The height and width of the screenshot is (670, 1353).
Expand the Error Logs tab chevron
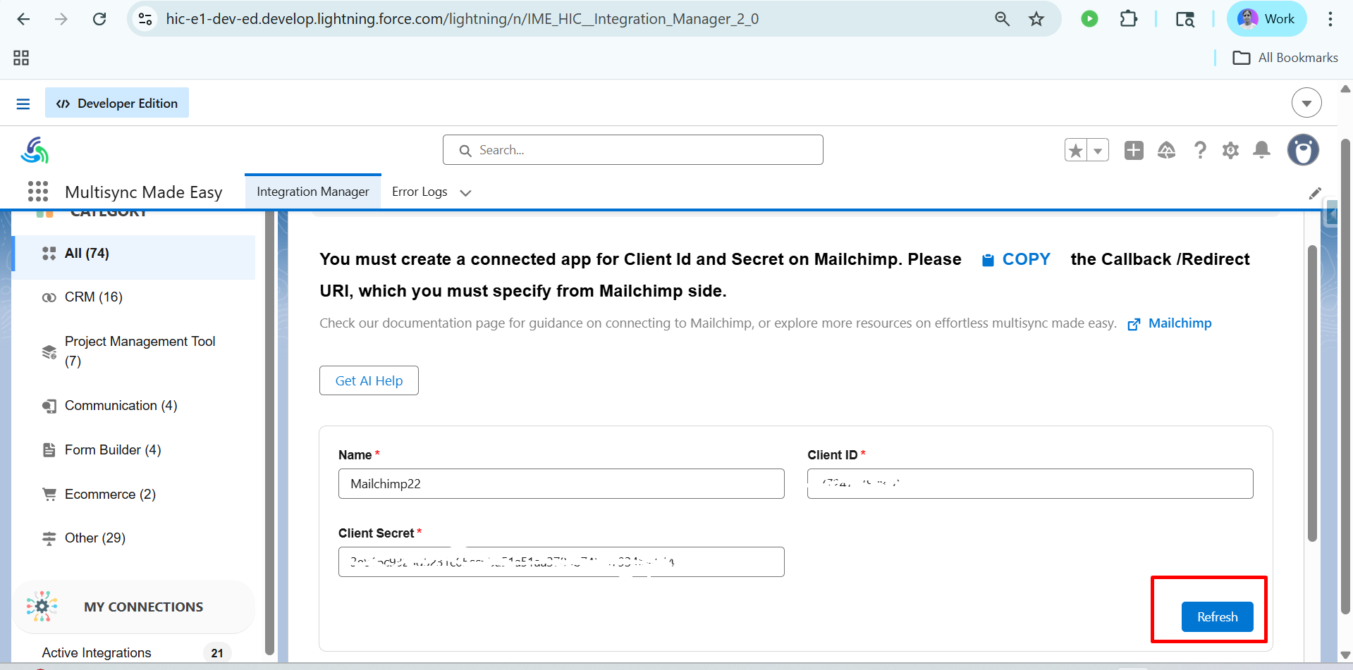click(465, 192)
